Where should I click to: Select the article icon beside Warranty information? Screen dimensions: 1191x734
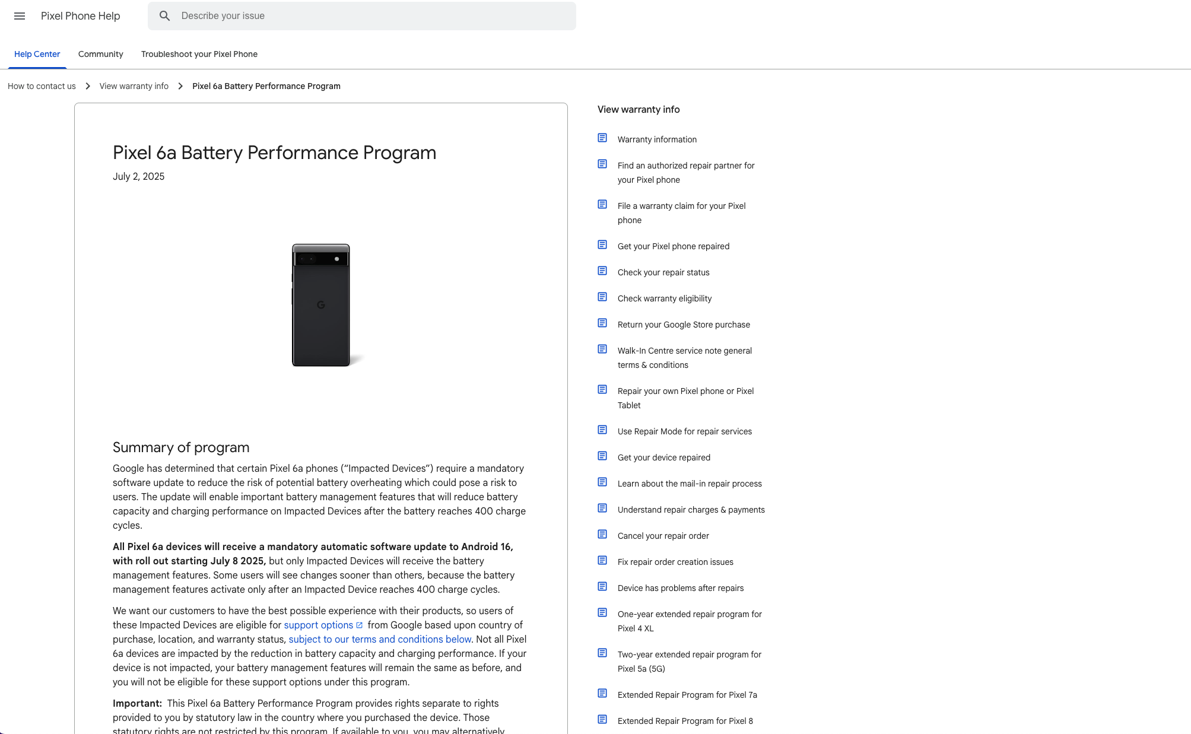tap(602, 137)
